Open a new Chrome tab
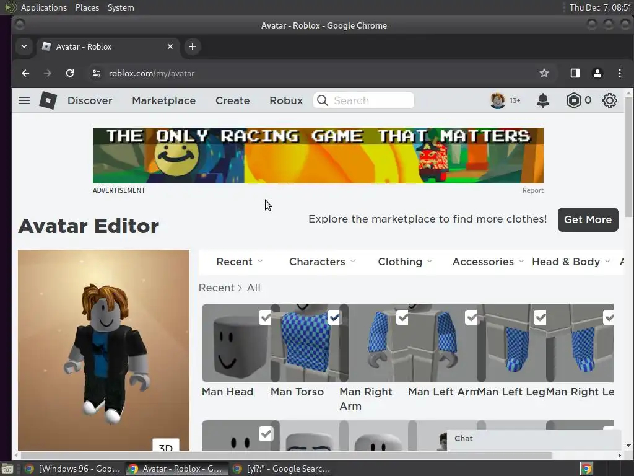634x476 pixels. [x=193, y=46]
